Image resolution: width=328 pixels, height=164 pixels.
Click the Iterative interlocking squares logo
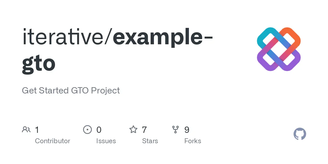279,49
